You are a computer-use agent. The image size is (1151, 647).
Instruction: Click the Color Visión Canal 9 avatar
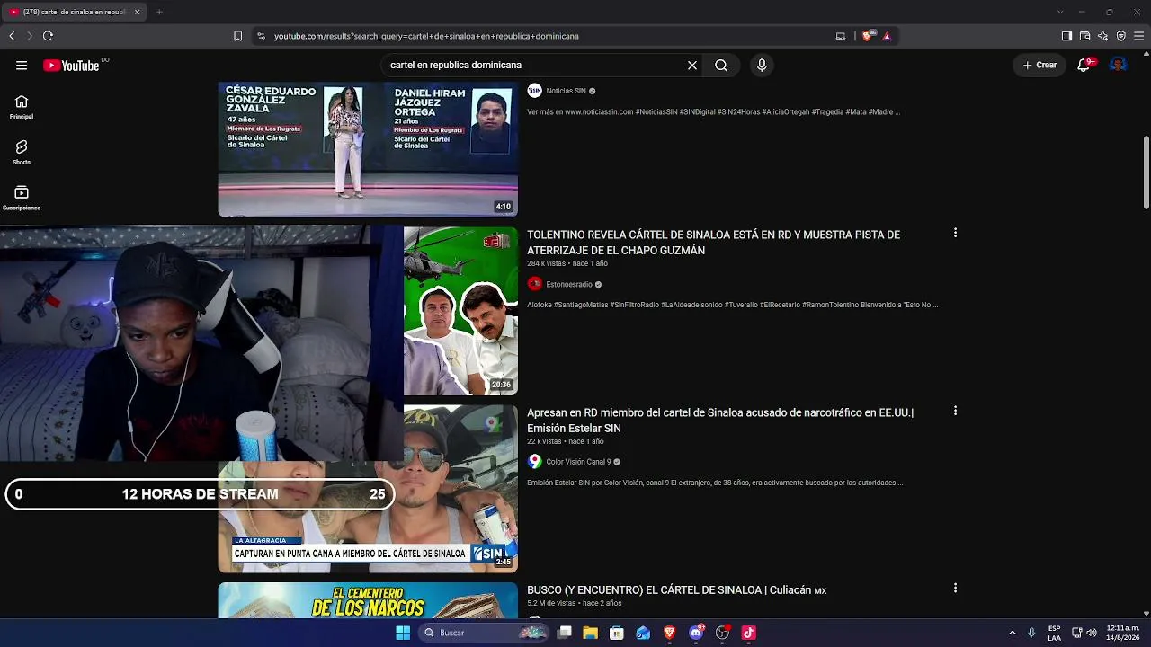[x=535, y=461]
